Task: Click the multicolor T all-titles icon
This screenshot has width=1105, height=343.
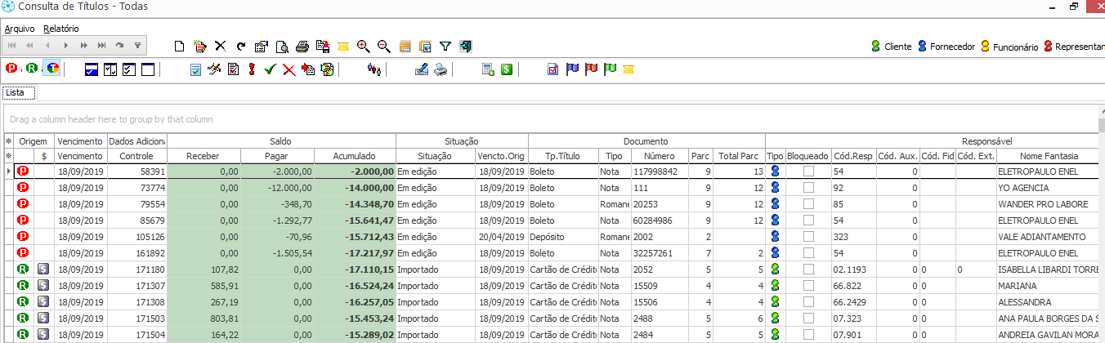Action: tap(51, 69)
